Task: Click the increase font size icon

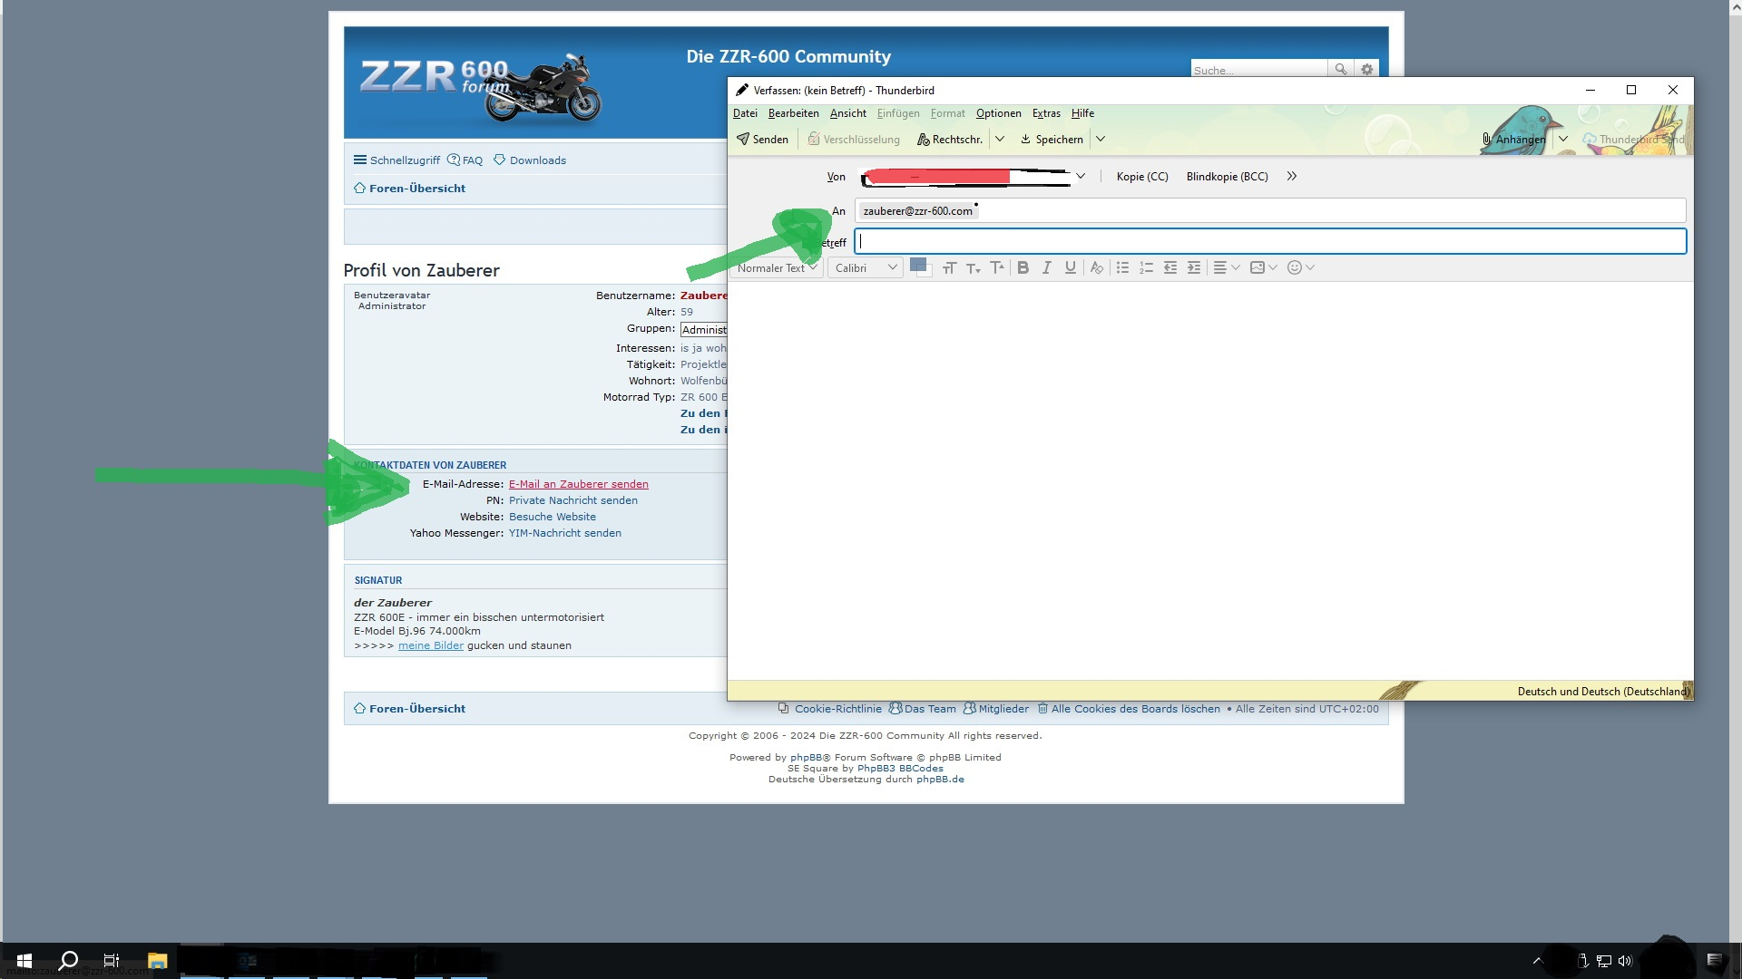Action: (x=997, y=267)
